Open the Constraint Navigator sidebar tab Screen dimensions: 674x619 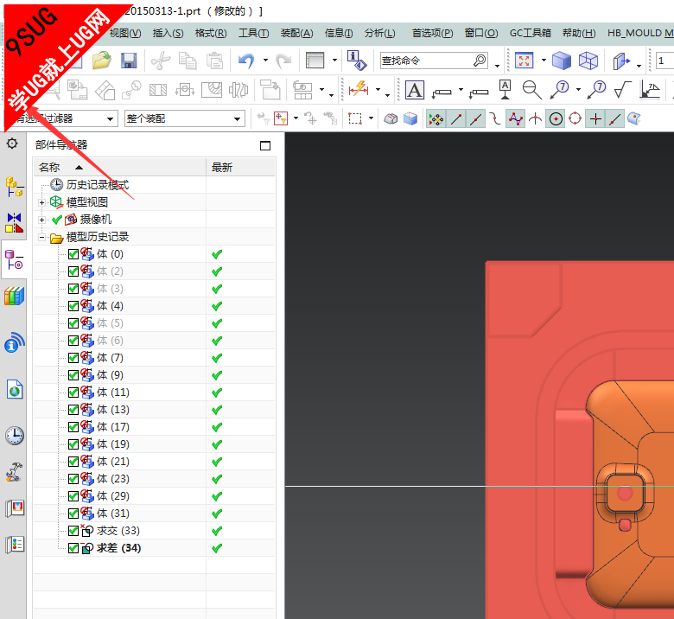(14, 222)
